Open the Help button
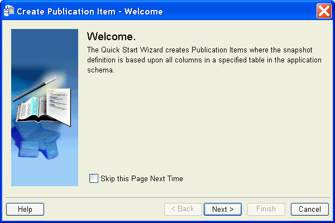Screen dimensions: 335x223 coord(25,209)
